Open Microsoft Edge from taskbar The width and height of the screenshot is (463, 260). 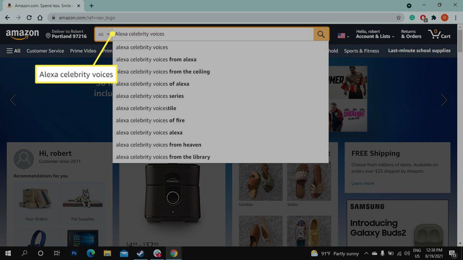tap(90, 253)
